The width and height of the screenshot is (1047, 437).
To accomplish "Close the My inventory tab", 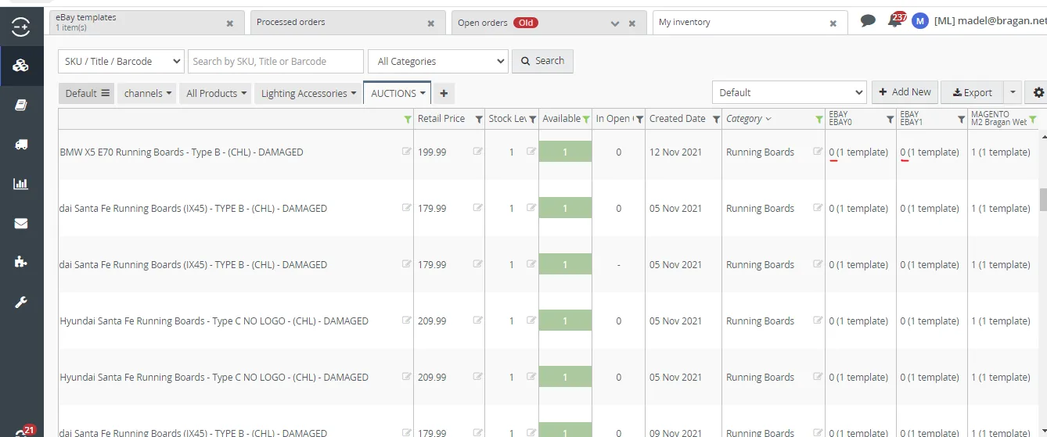I will [x=833, y=23].
